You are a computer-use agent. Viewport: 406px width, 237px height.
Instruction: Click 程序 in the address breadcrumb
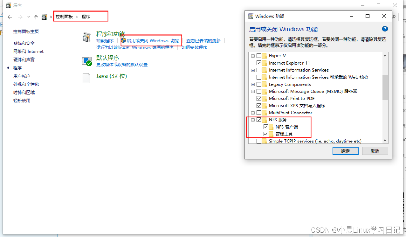pyautogui.click(x=86, y=17)
